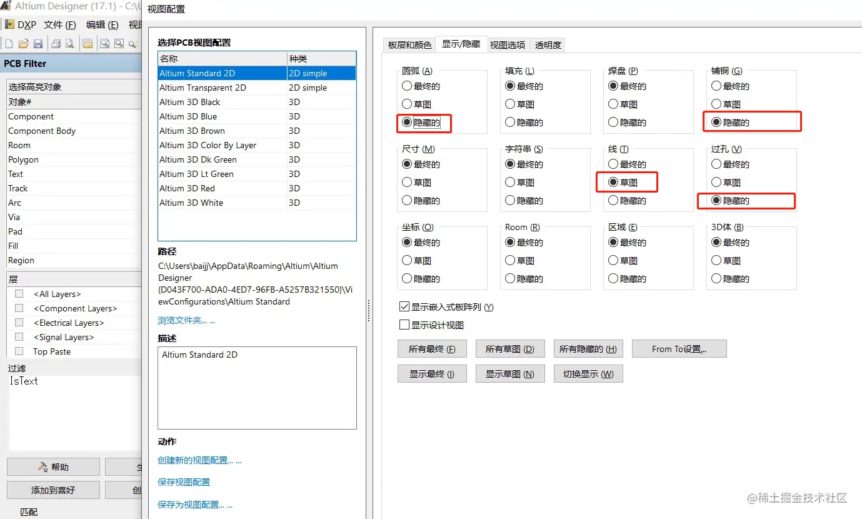Tick the <Signal Layers> checkbox
862x519 pixels.
[x=19, y=337]
